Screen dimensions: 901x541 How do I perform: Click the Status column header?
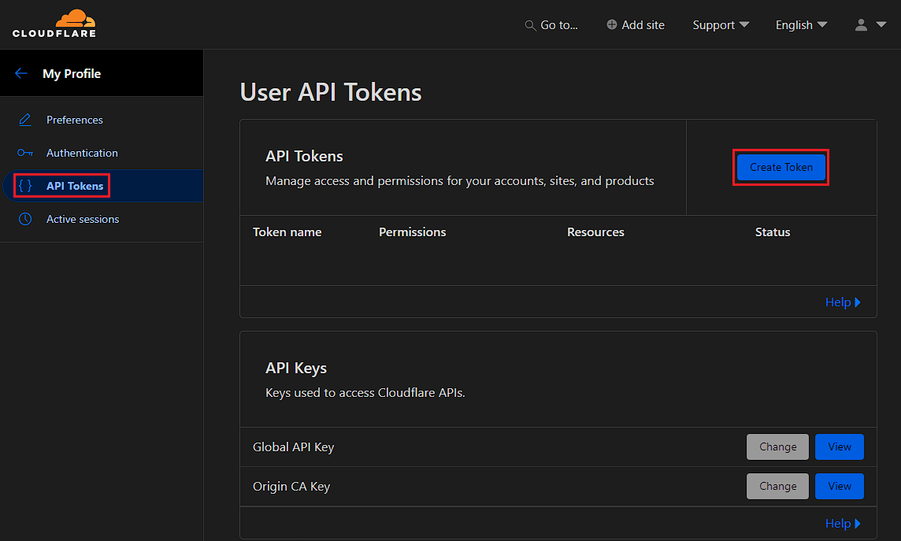click(773, 232)
